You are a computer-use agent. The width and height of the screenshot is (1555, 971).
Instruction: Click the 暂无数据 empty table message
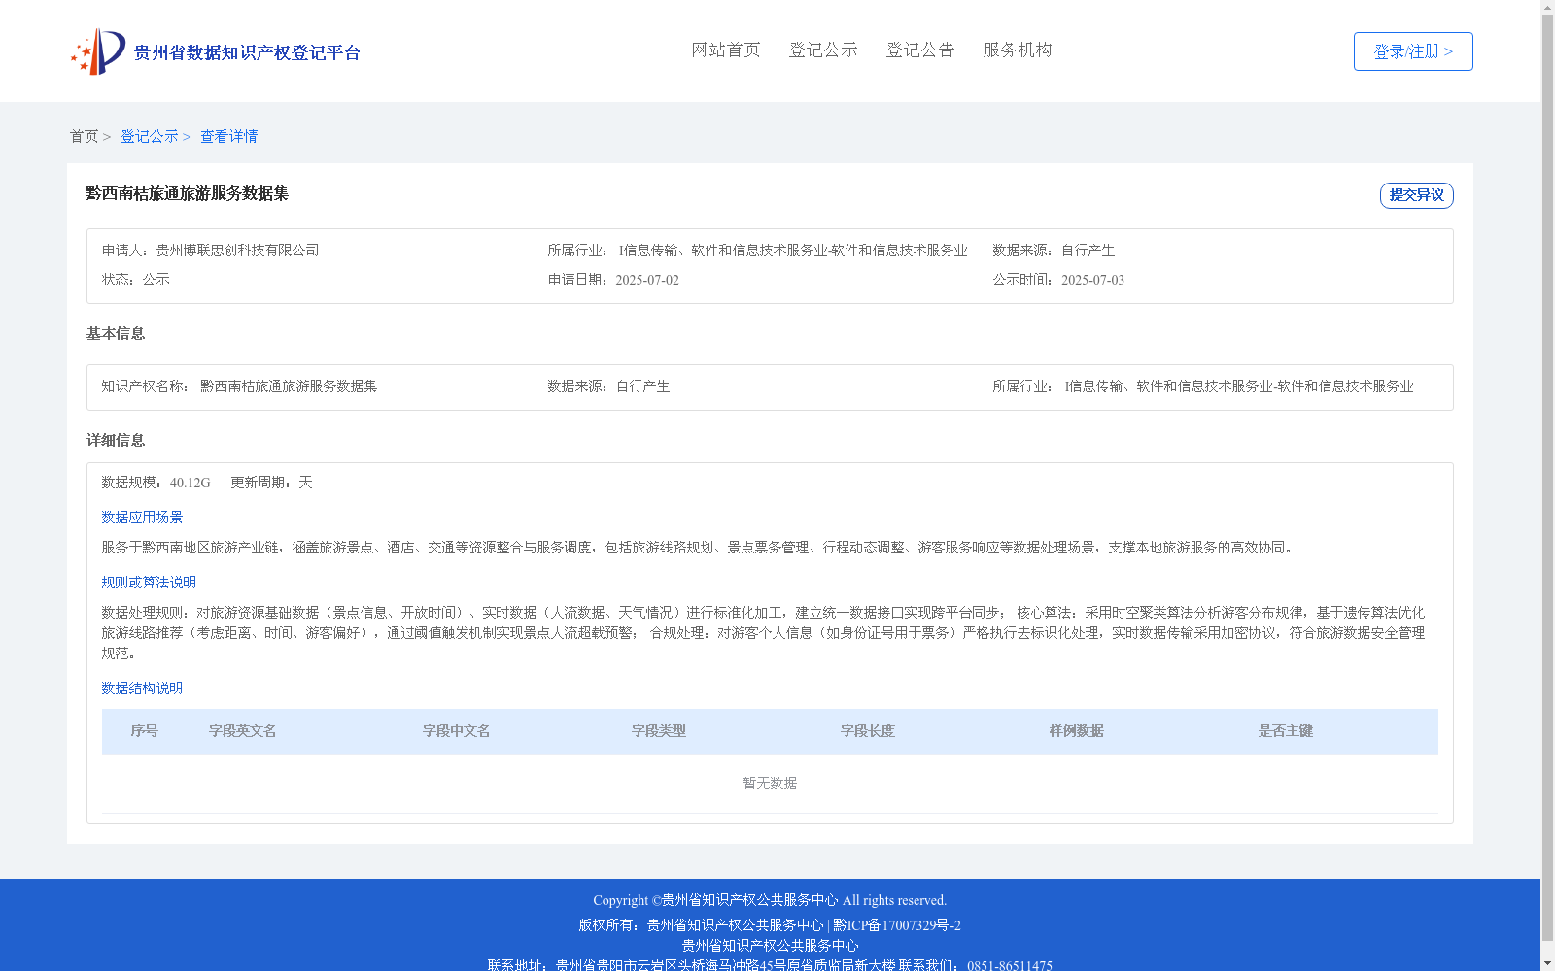(x=770, y=784)
